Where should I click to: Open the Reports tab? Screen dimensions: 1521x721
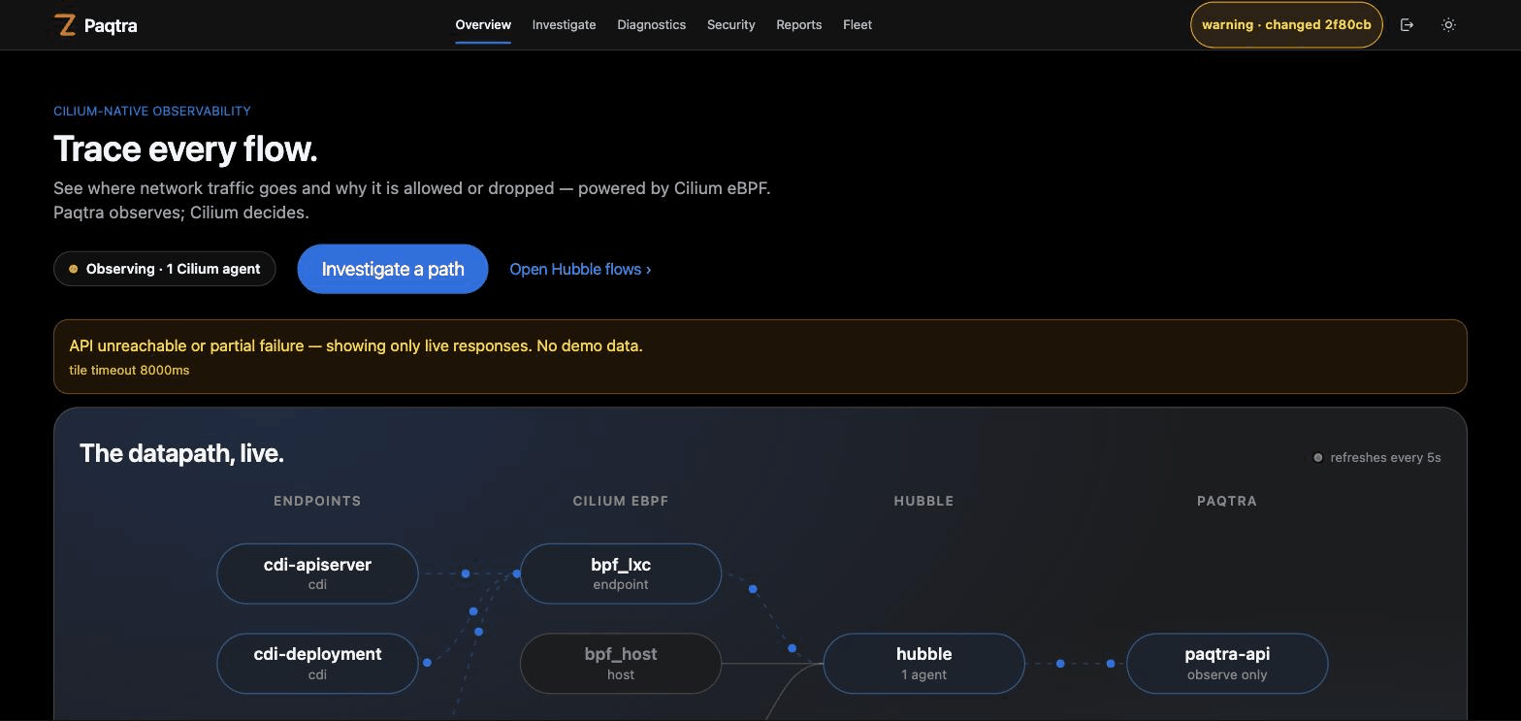point(798,25)
